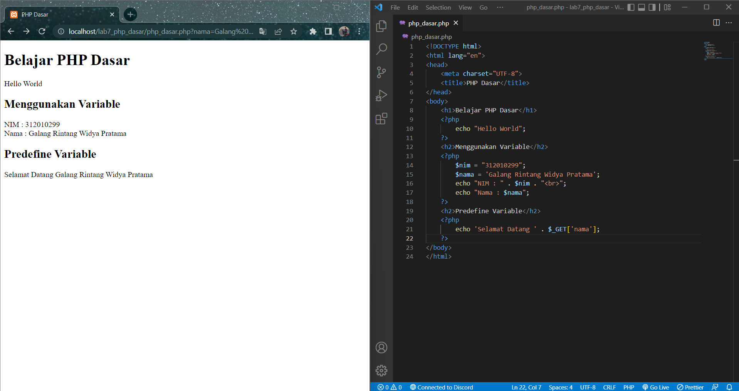
Task: Open Source Control panel
Action: click(x=381, y=72)
